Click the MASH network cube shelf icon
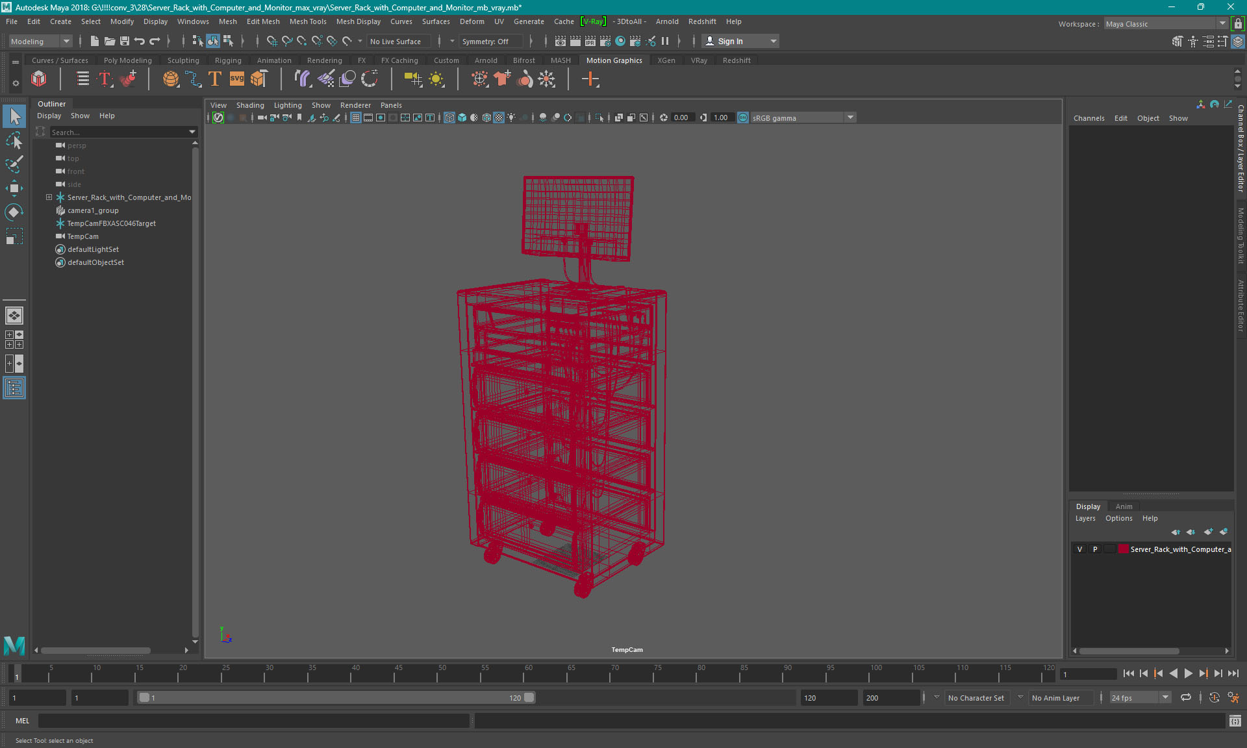 (39, 79)
